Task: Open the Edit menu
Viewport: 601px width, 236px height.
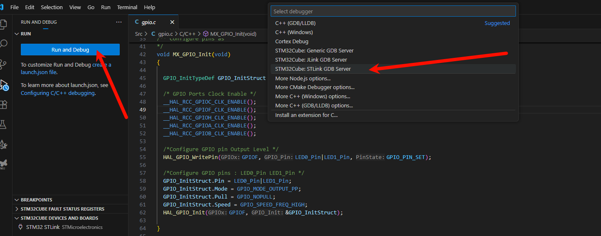Action: pyautogui.click(x=30, y=7)
